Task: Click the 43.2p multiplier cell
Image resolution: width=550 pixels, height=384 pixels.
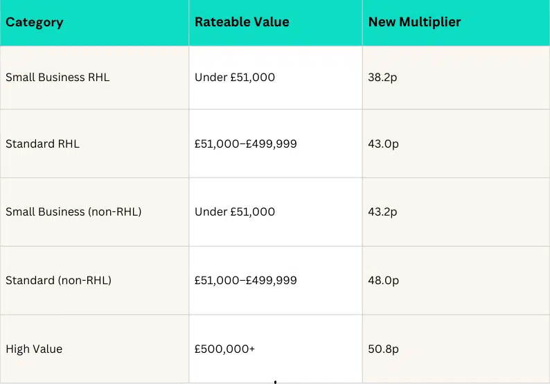Action: (382, 212)
